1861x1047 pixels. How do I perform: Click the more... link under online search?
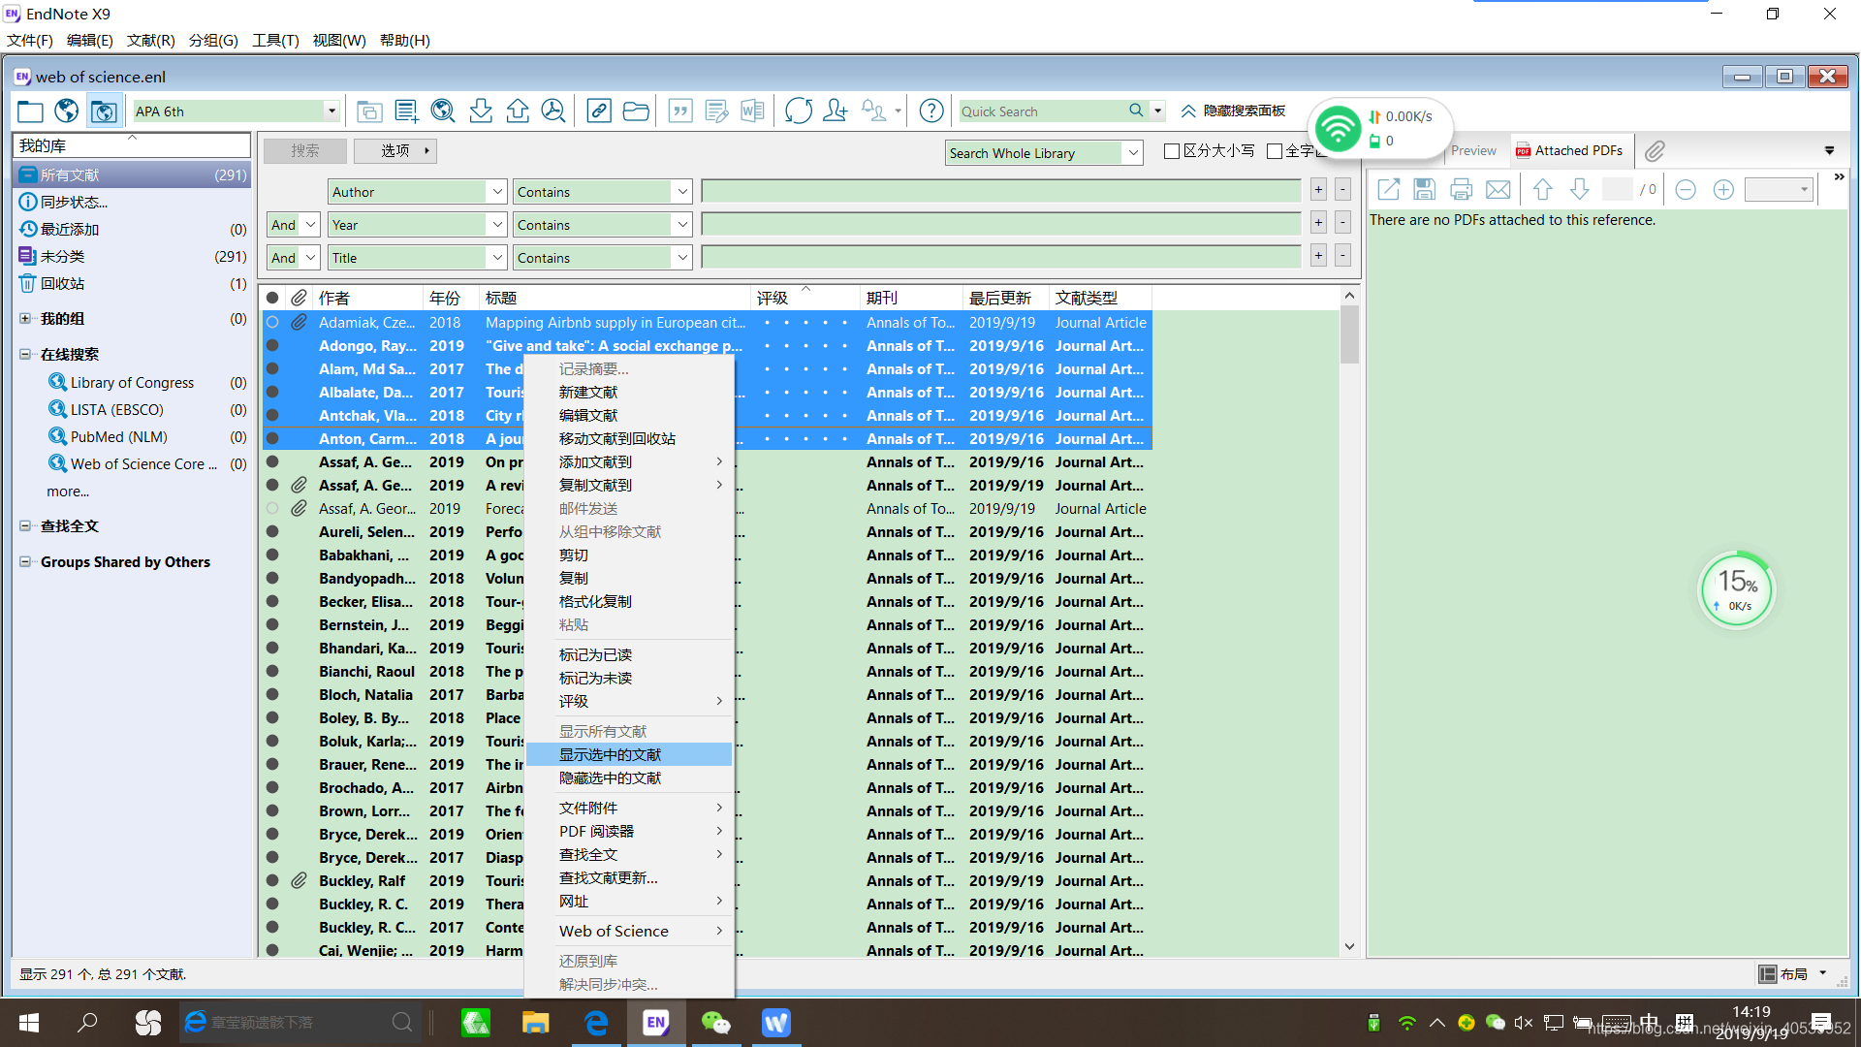coord(68,492)
